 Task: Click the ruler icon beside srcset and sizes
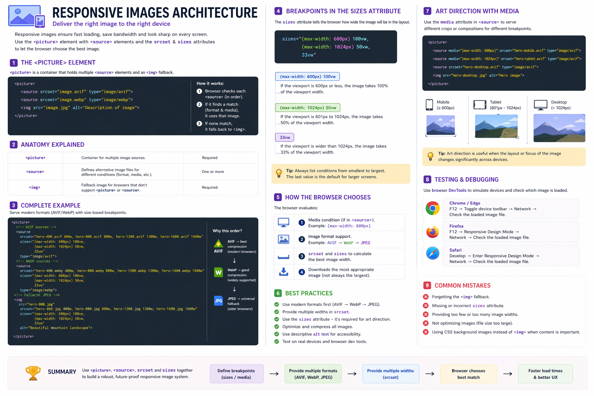[x=283, y=256]
